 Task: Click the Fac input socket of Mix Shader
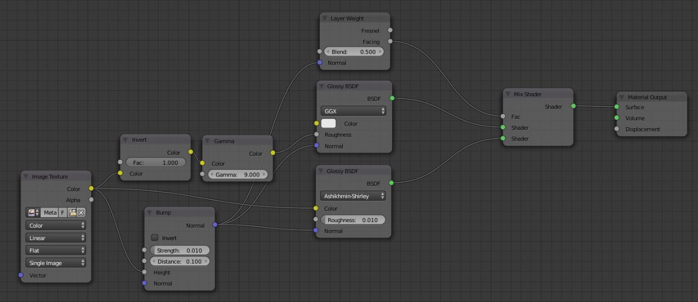[x=503, y=116]
